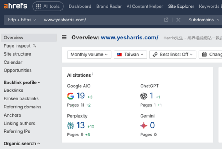Follow the www.yesharris.com/ overview link
The width and height of the screenshot is (222, 149).
point(129,38)
